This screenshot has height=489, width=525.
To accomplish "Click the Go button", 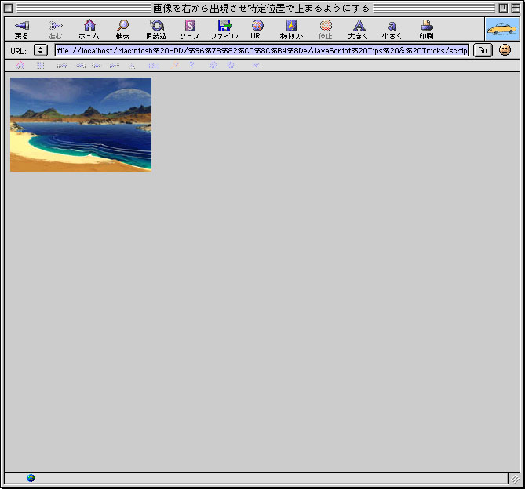I will pyautogui.click(x=483, y=50).
